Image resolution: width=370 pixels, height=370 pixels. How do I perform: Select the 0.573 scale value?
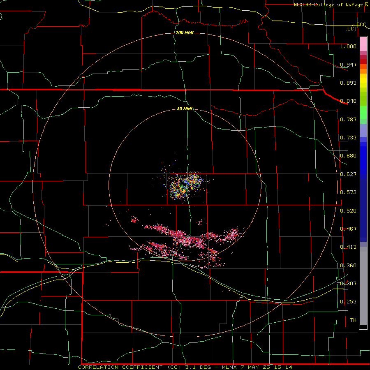348,192
